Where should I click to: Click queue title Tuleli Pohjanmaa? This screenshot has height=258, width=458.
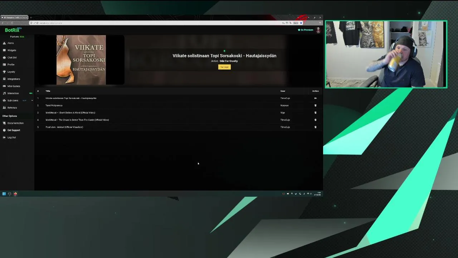54,105
